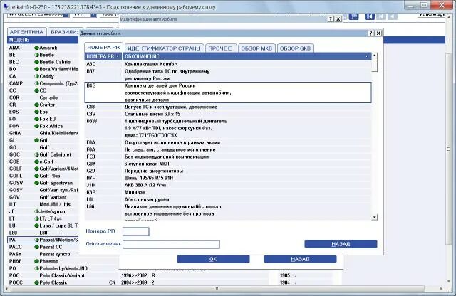Click the green status icon beside Crafter
This screenshot has width=456, height=296.
click(36, 105)
